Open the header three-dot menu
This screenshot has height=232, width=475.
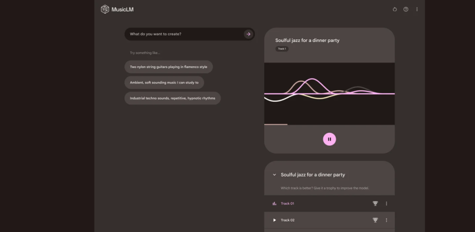coord(417,9)
